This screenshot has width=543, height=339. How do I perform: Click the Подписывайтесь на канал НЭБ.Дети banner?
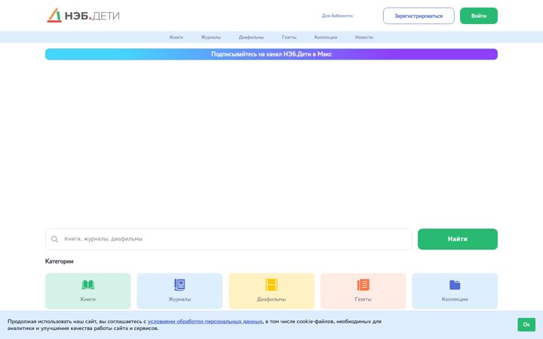pos(271,54)
